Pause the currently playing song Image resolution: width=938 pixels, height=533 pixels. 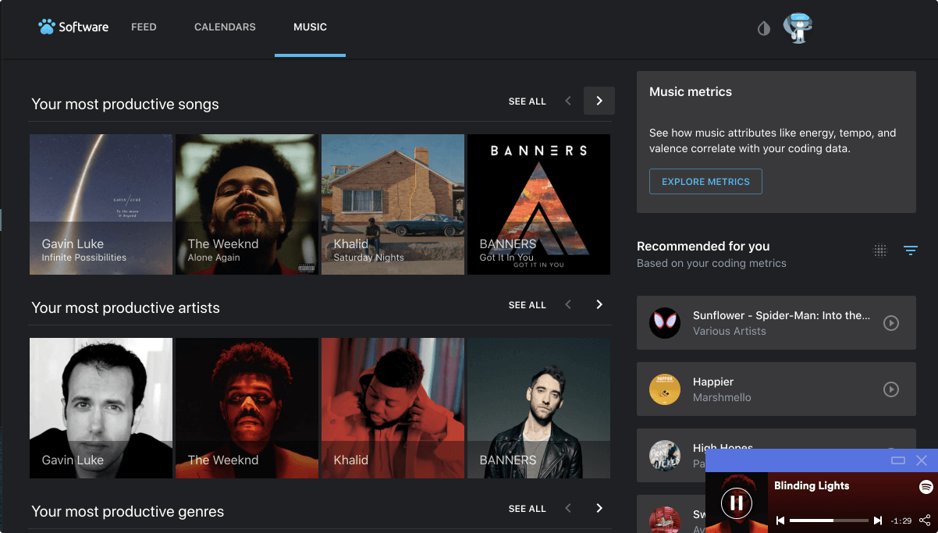737,503
